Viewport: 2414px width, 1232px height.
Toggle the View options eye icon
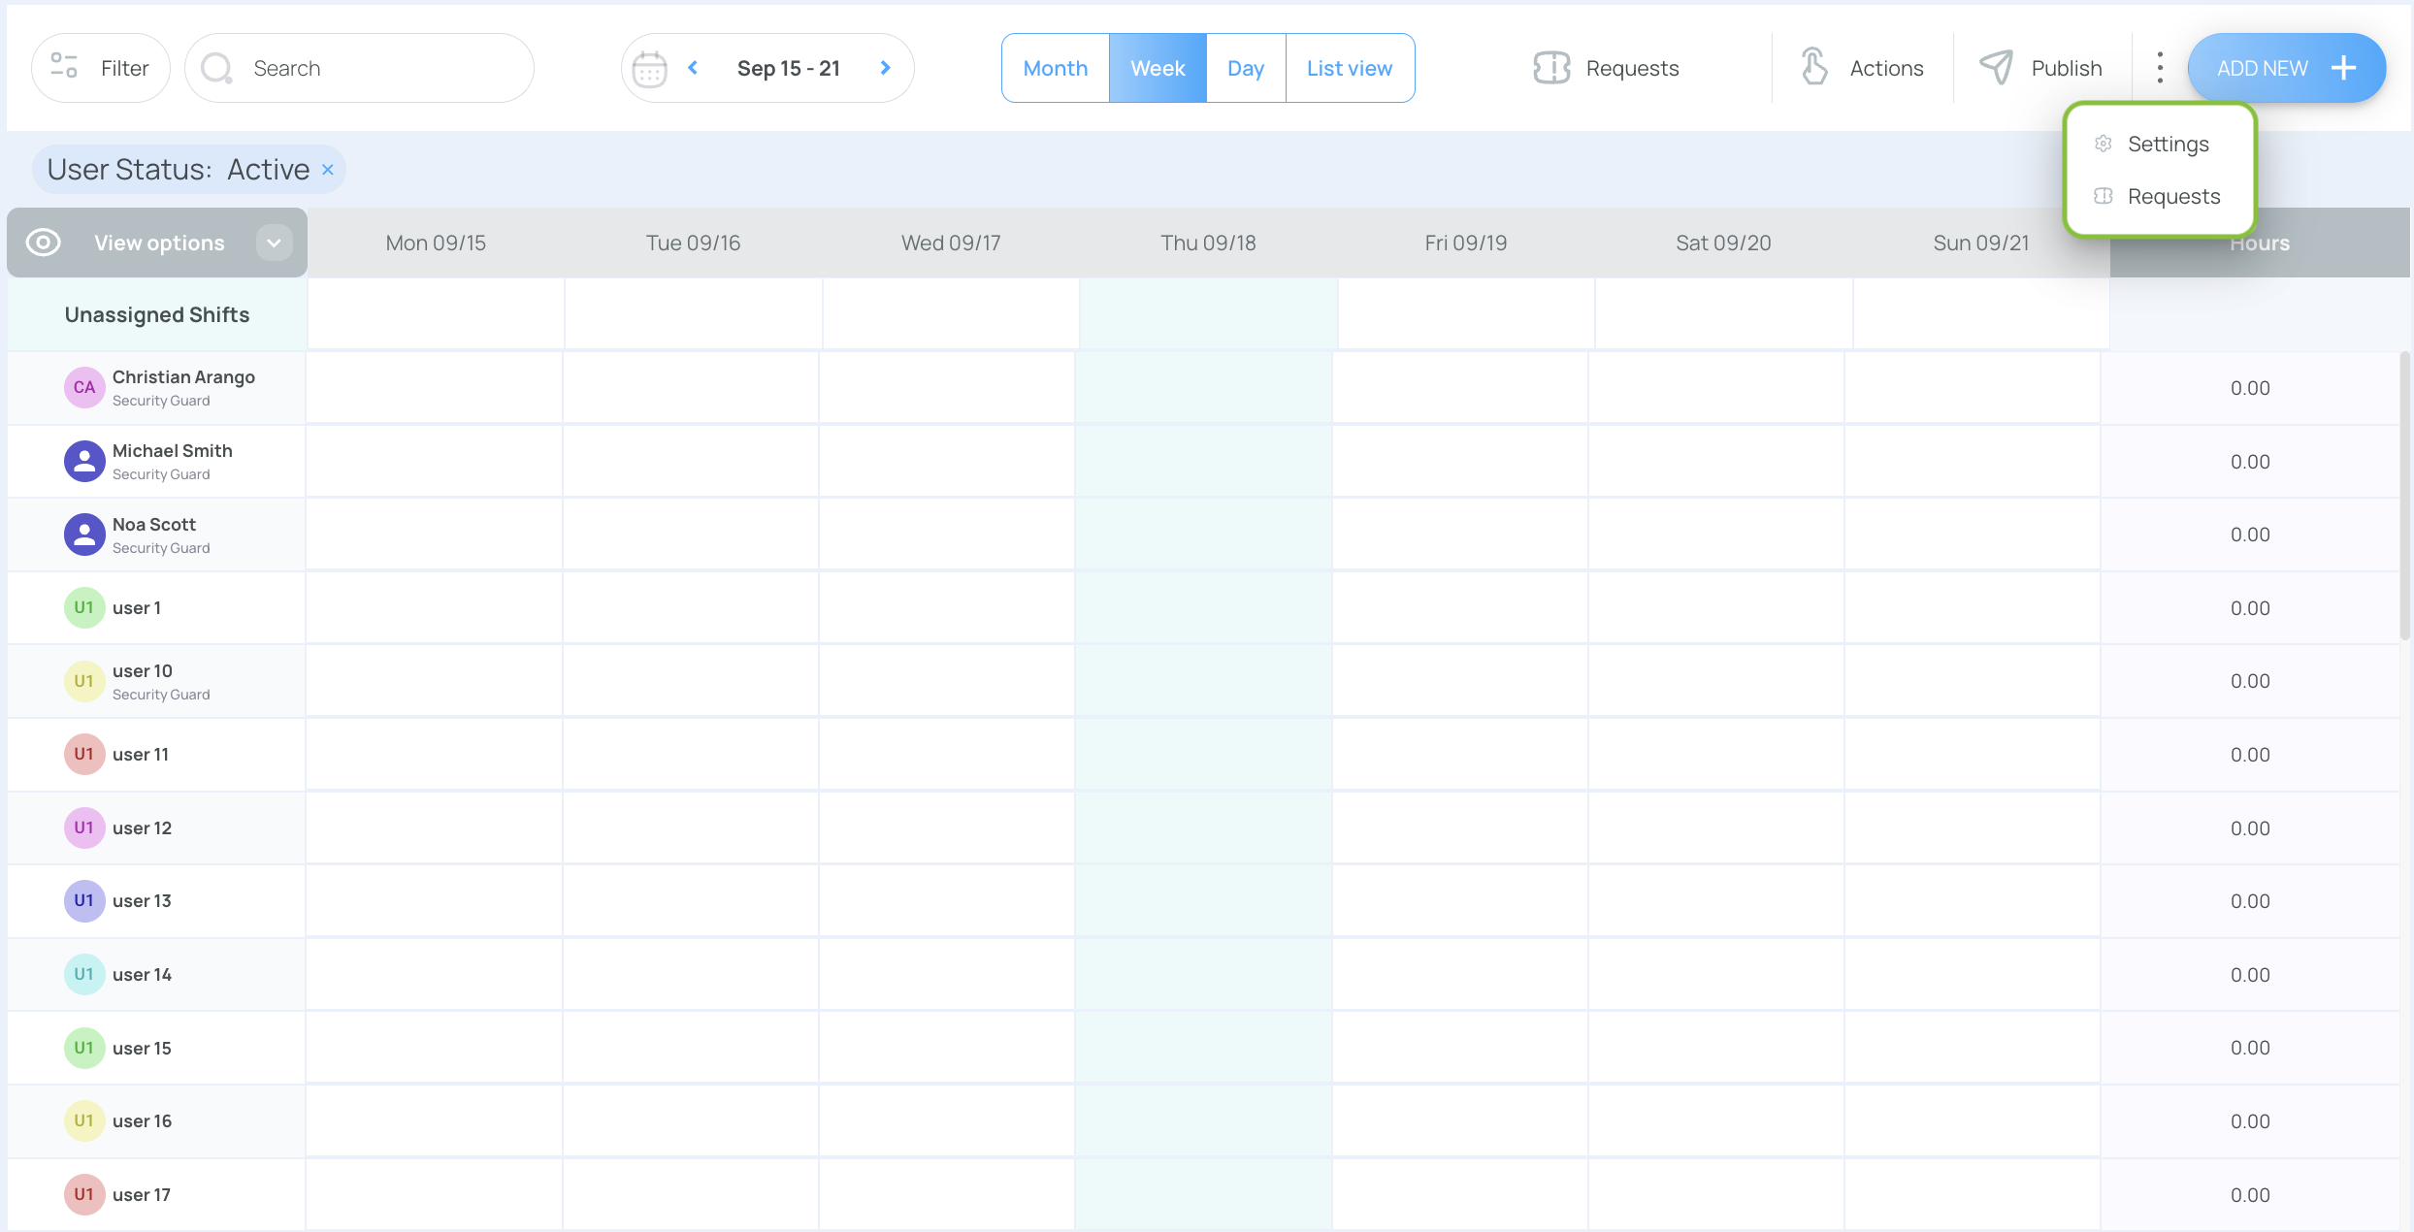44,243
